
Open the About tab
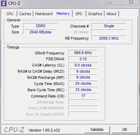pyautogui.click(x=111, y=14)
